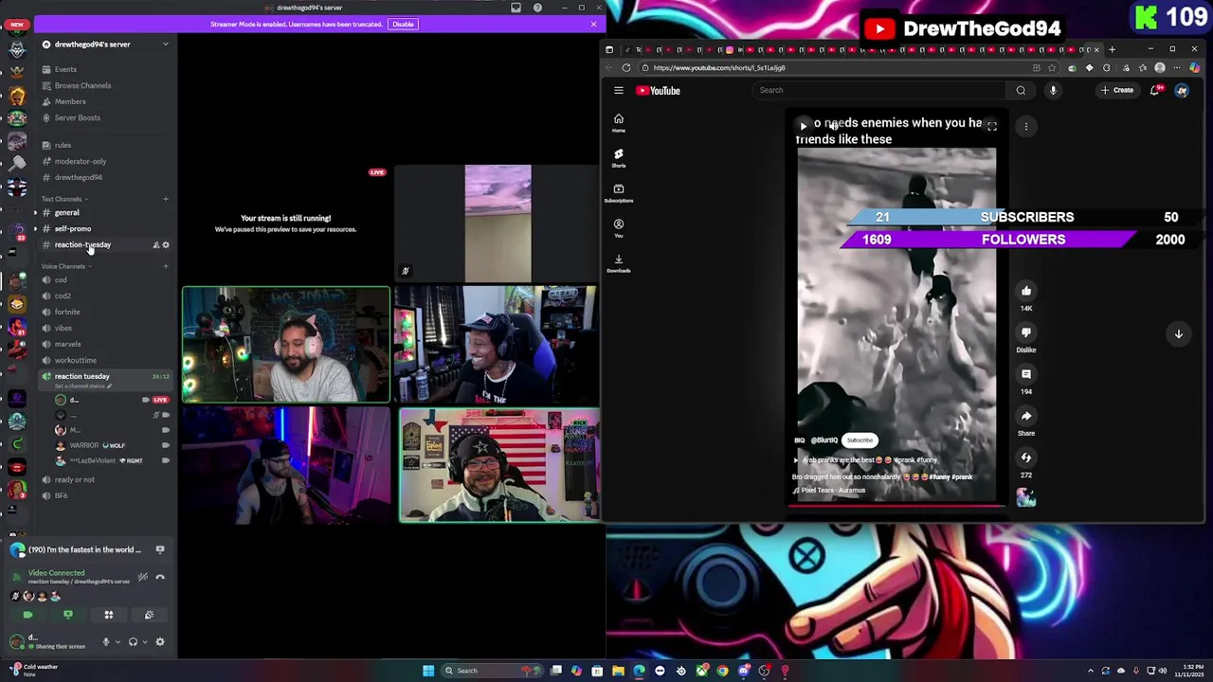Image resolution: width=1213 pixels, height=682 pixels.
Task: Join the fortnite voice channel
Action: pos(67,312)
